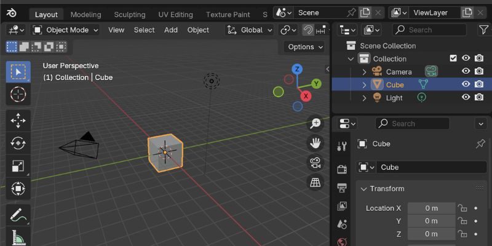
Task: Pin the Cube properties context
Action: pos(480,144)
